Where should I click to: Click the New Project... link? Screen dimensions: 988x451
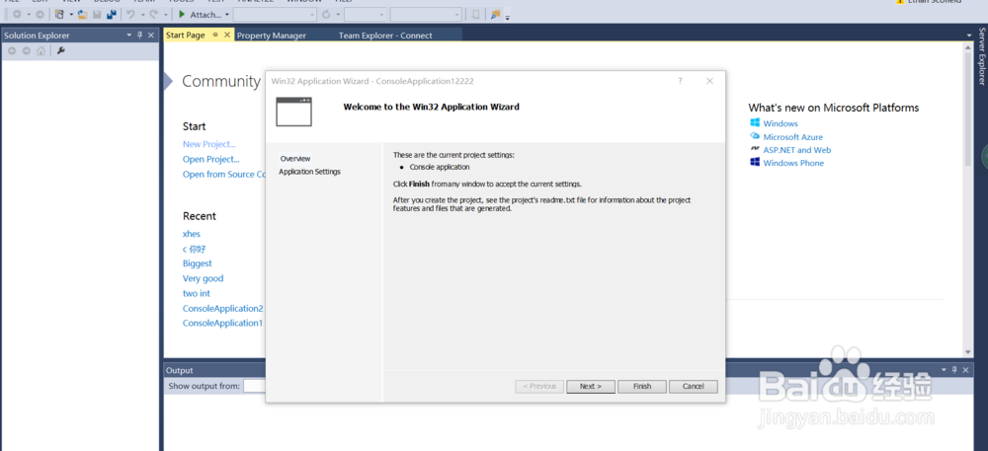pyautogui.click(x=209, y=144)
